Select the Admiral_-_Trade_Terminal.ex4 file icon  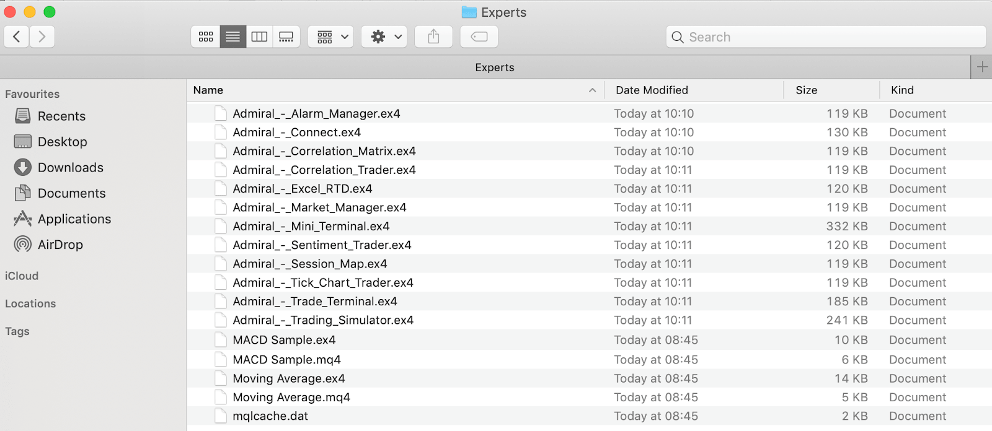click(220, 301)
